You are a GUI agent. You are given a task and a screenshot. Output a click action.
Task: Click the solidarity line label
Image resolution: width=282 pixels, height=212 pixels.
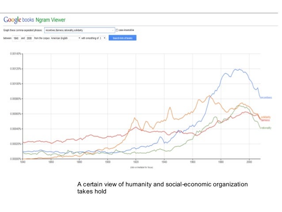coord(266,117)
